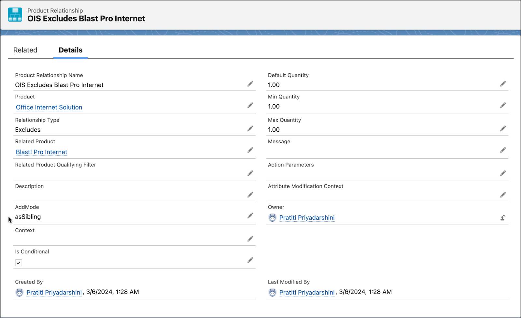Click the Is Conditional label
The width and height of the screenshot is (521, 318).
click(x=32, y=252)
